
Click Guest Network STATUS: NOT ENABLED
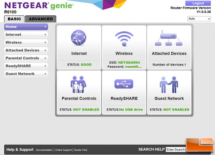pos(169,109)
